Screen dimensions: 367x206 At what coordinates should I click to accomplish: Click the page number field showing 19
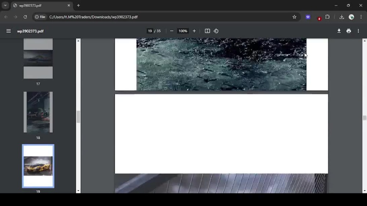pos(150,31)
